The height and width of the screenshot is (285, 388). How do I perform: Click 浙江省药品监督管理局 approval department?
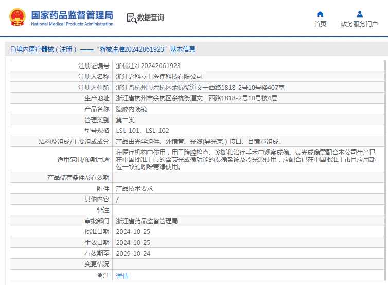147,221
